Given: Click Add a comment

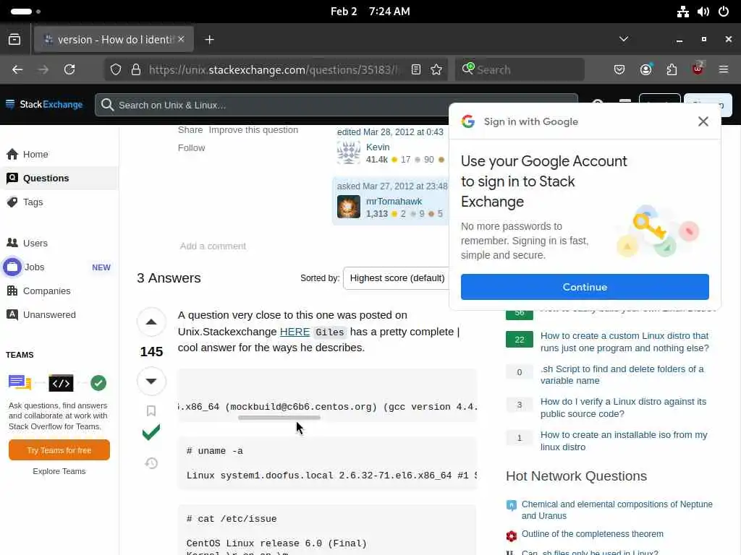Looking at the screenshot, I should pyautogui.click(x=213, y=246).
